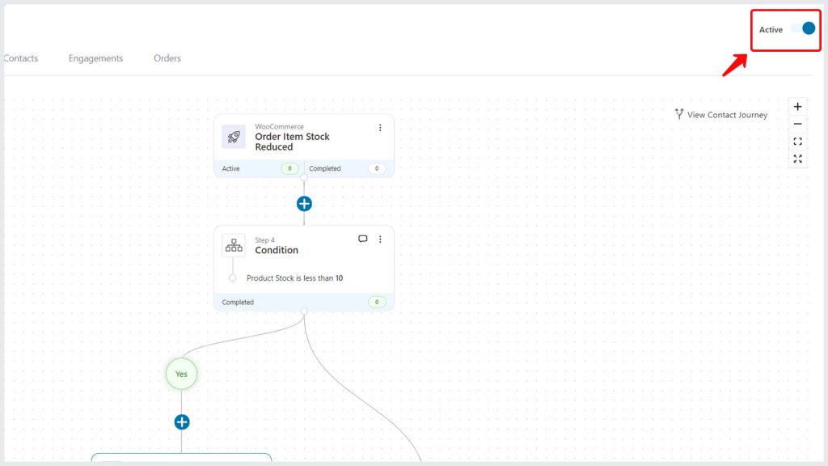Click the Active label beside the switch
Image resolution: width=828 pixels, height=466 pixels.
point(771,30)
